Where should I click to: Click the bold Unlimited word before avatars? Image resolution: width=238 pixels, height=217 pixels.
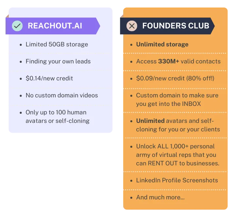[150, 121]
